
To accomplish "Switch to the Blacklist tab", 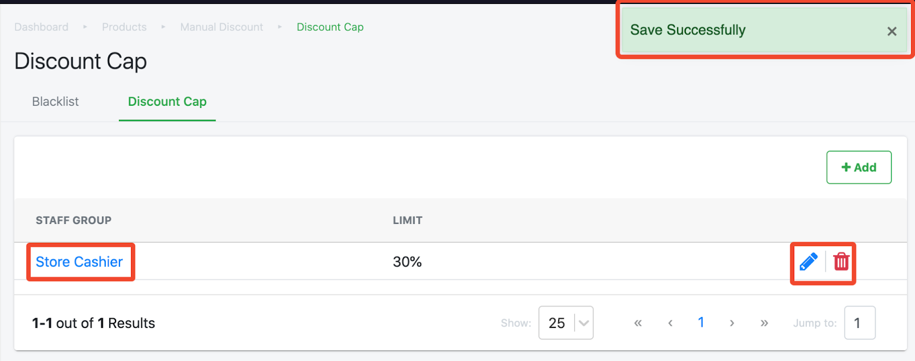I will (55, 102).
